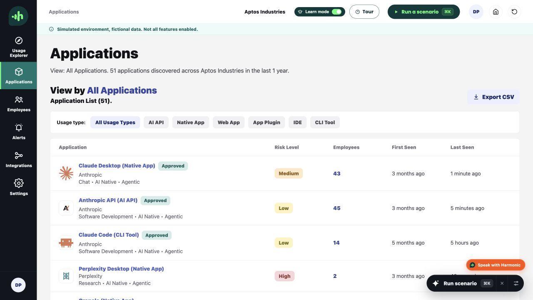Click '5 hours ago' last seen value
The width and height of the screenshot is (533, 300).
pos(465,243)
